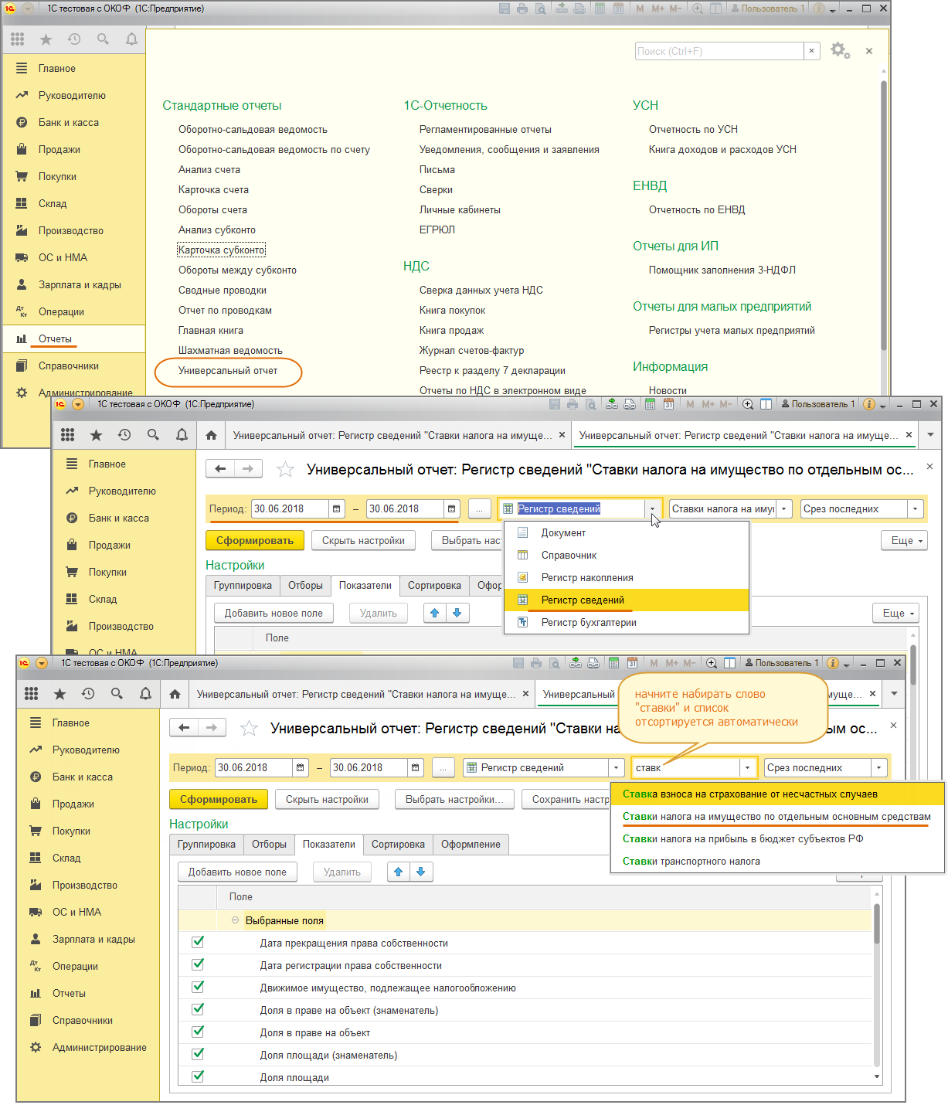The width and height of the screenshot is (948, 1105).
Task: Uncheck 'Доля площади (знаменатель)' field
Action: tap(198, 1054)
